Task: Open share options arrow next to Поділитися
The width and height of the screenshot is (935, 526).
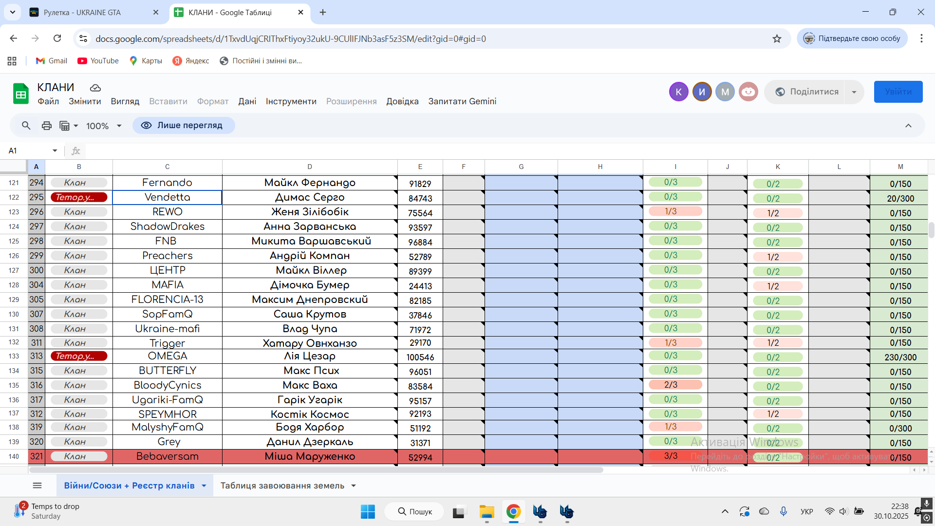Action: click(854, 92)
